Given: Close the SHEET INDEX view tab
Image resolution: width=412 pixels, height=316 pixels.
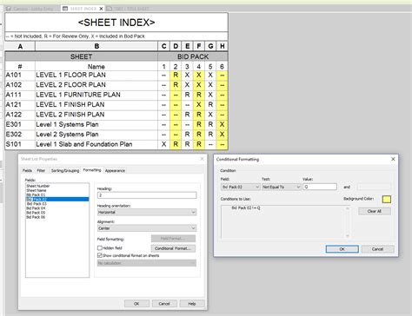Looking at the screenshot, I should coord(101,9).
